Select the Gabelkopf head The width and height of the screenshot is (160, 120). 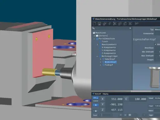[110, 59]
